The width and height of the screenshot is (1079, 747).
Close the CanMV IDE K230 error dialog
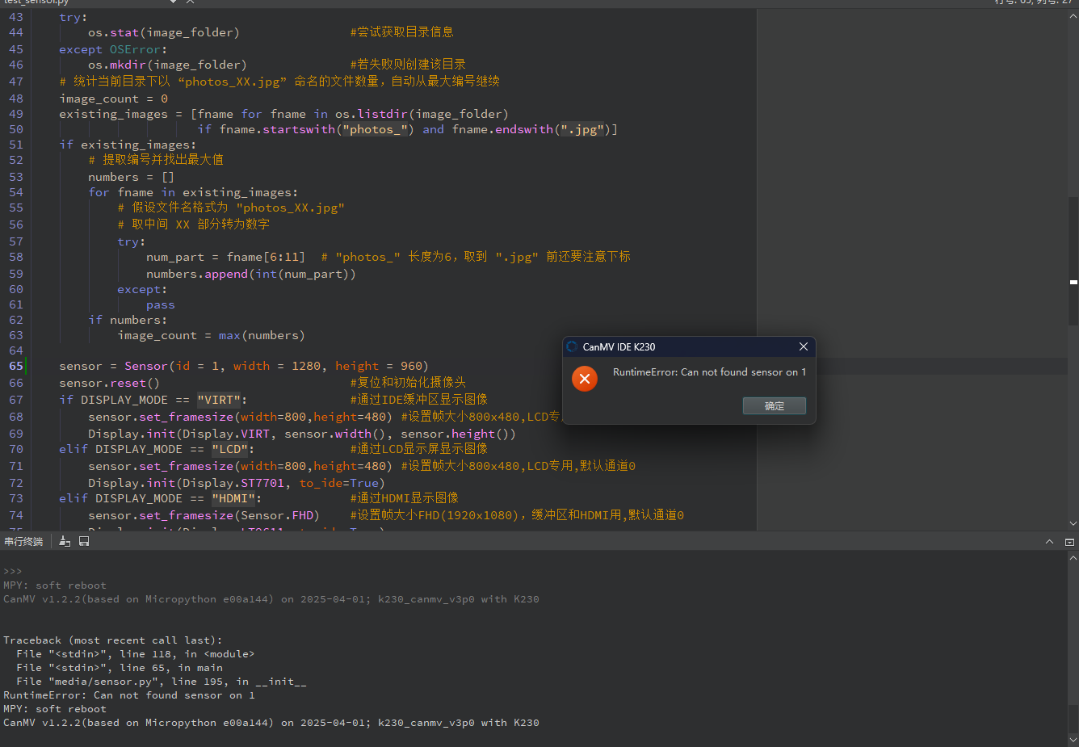(x=803, y=346)
